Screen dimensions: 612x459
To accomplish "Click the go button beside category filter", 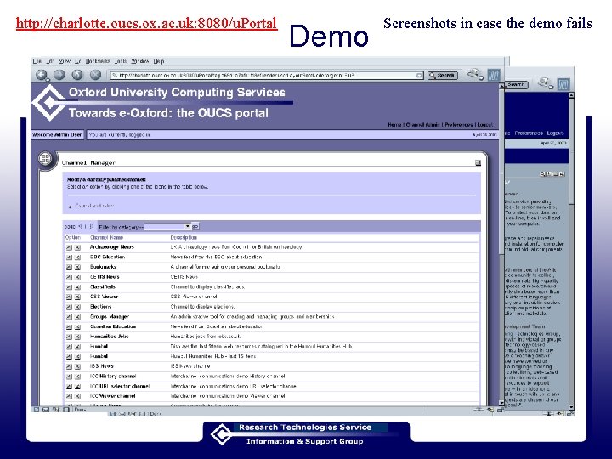I will (195, 227).
